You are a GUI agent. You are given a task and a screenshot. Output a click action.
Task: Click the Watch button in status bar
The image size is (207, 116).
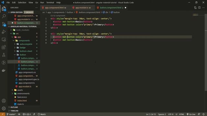(x=42, y=114)
